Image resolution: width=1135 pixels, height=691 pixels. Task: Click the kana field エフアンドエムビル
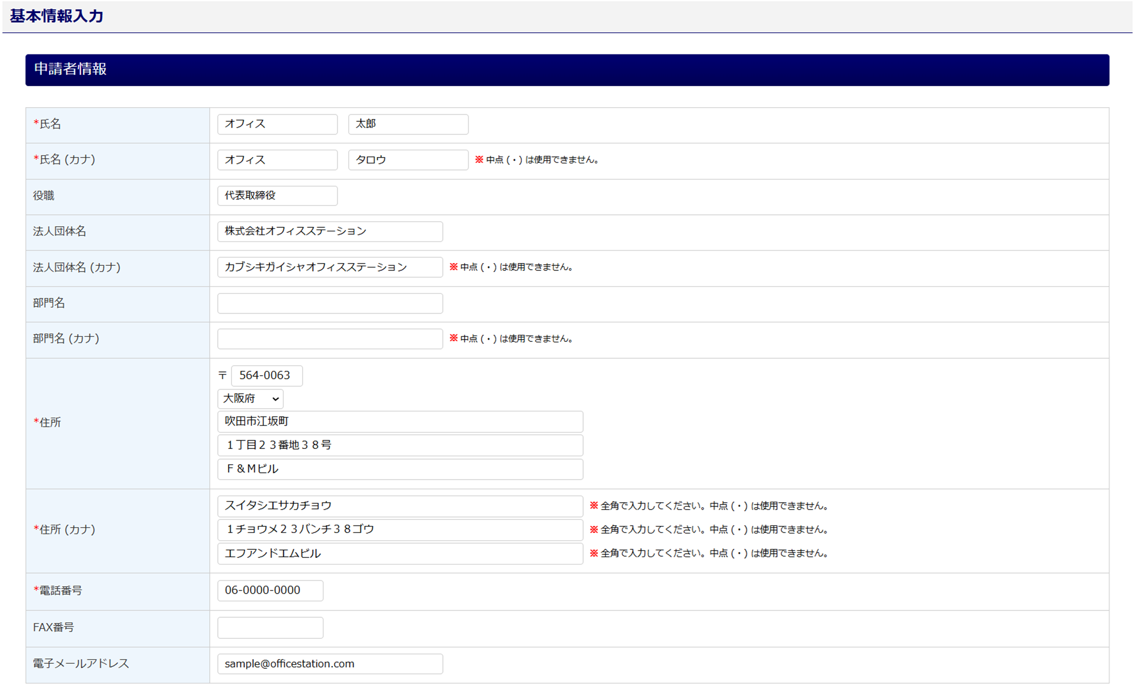(400, 553)
